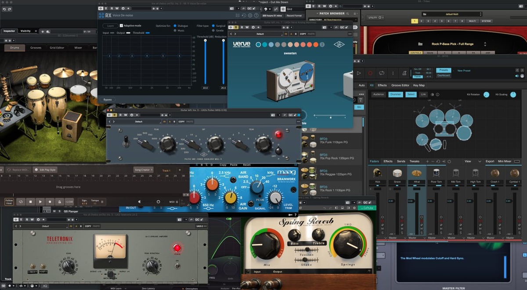The width and height of the screenshot is (527, 290).
Task: Toggle the red power lamp on Teletronix LA-2
Action: coord(177,248)
